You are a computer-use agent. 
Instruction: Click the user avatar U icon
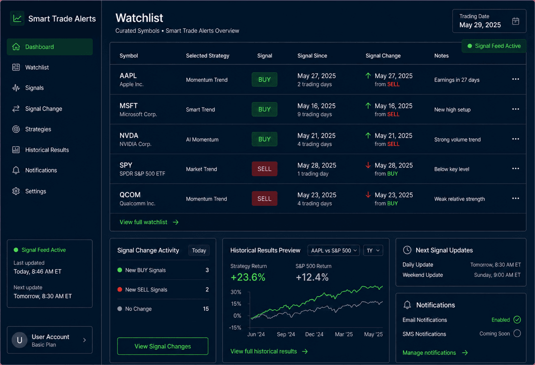19,340
